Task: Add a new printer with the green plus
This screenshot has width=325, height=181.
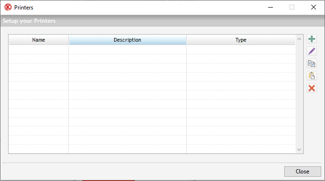Action: coord(312,39)
